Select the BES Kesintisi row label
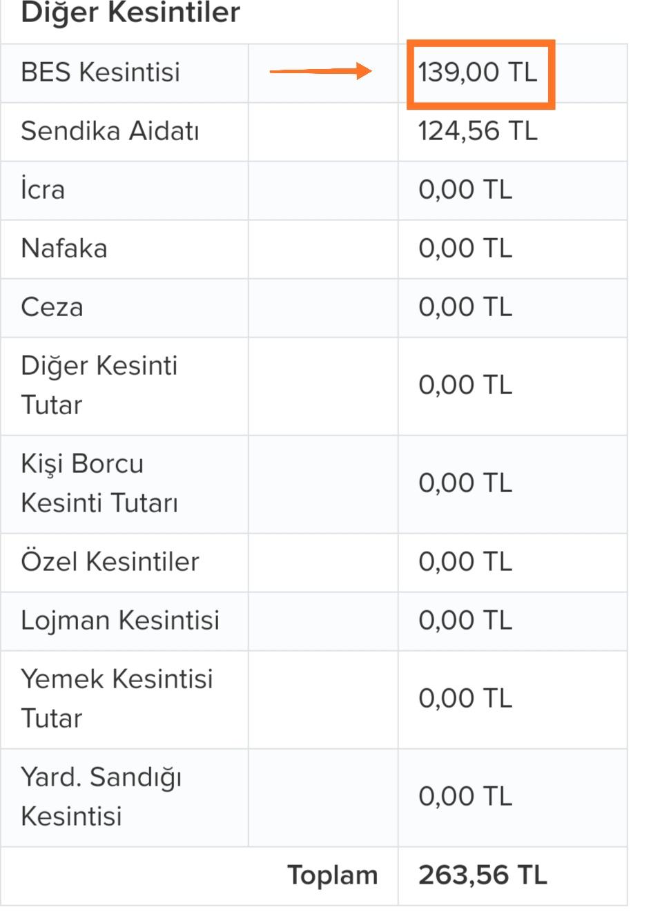This screenshot has width=651, height=914. pos(101,72)
